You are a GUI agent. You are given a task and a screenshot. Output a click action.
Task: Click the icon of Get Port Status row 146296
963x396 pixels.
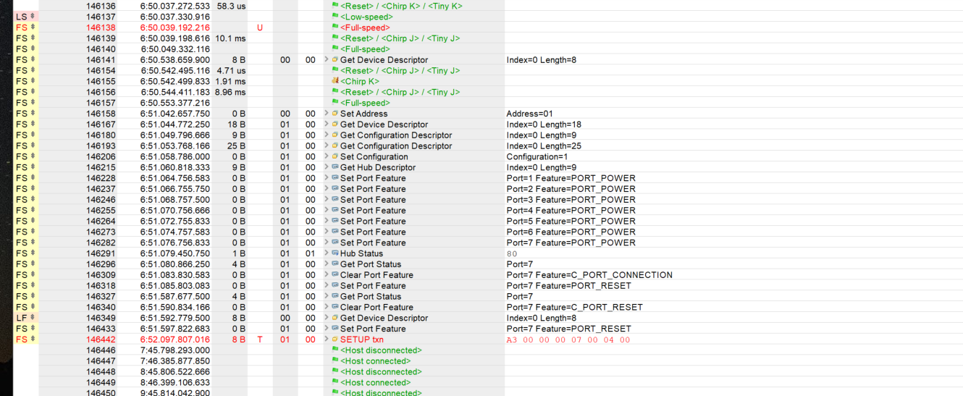(335, 264)
